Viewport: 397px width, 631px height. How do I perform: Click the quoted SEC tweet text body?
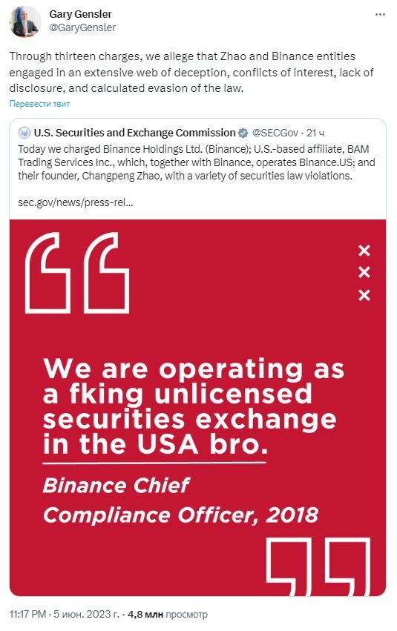click(197, 162)
